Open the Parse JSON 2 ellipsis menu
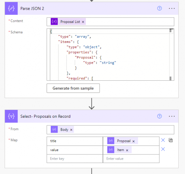Image resolution: width=185 pixels, height=174 pixels. pyautogui.click(x=172, y=9)
